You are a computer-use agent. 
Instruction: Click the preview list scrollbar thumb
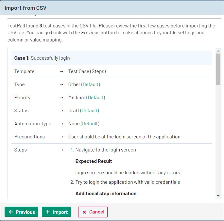pyautogui.click(x=218, y=69)
